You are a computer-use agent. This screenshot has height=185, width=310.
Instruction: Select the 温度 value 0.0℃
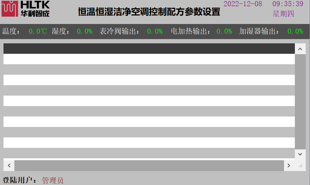tap(38, 31)
